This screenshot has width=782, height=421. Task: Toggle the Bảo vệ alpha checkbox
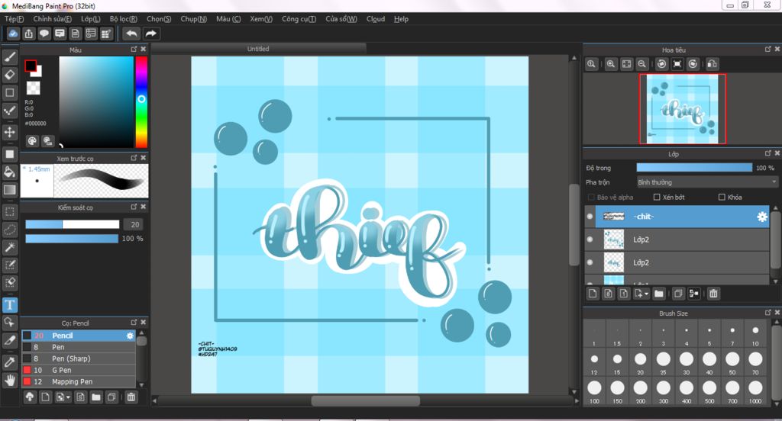592,198
